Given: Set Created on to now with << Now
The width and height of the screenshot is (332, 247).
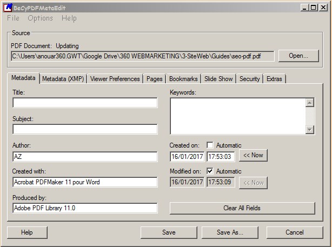Looking at the screenshot, I should coord(253,155).
